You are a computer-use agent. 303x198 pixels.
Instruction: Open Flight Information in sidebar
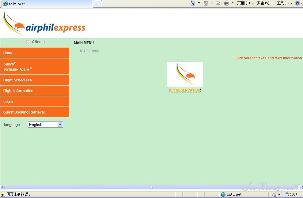click(35, 91)
